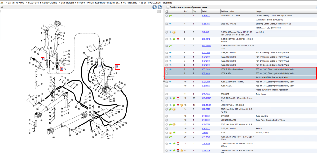Open part number link 700-446
The image size is (317, 153).
click(x=206, y=32)
